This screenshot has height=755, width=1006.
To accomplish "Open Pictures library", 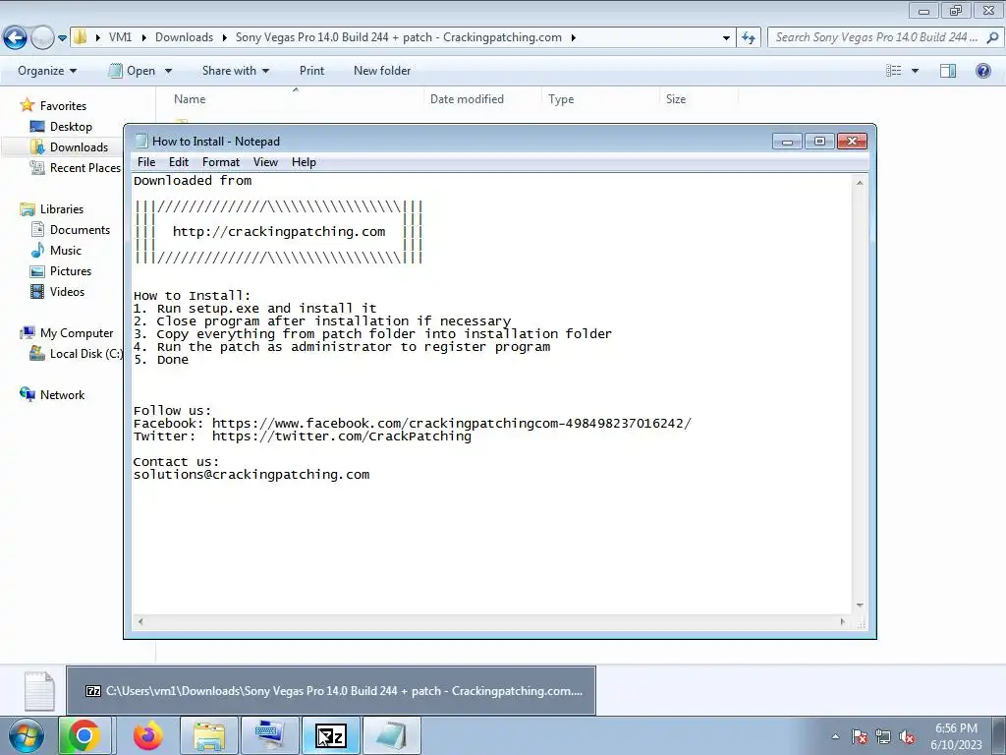I will 61,271.
